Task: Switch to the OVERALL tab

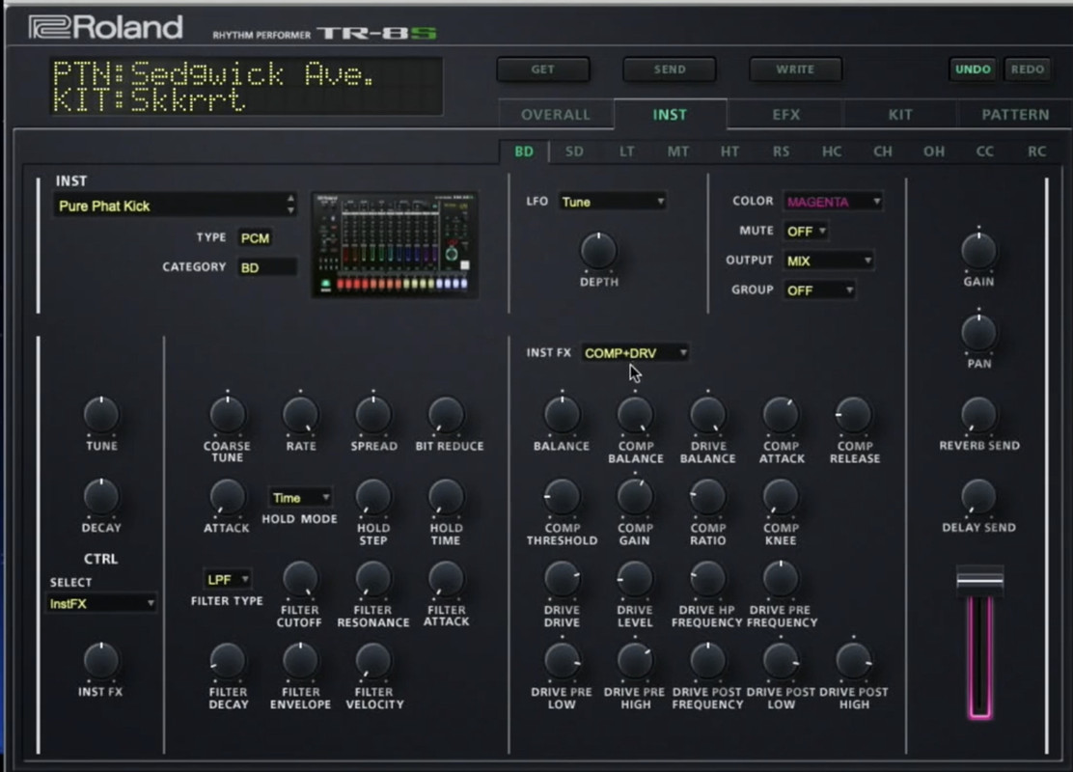Action: pos(555,114)
